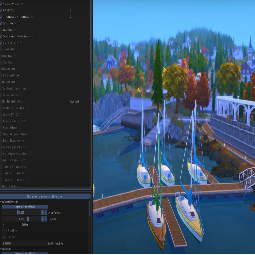
Task: Enable the MXAO effect
Action: click(1, 56)
